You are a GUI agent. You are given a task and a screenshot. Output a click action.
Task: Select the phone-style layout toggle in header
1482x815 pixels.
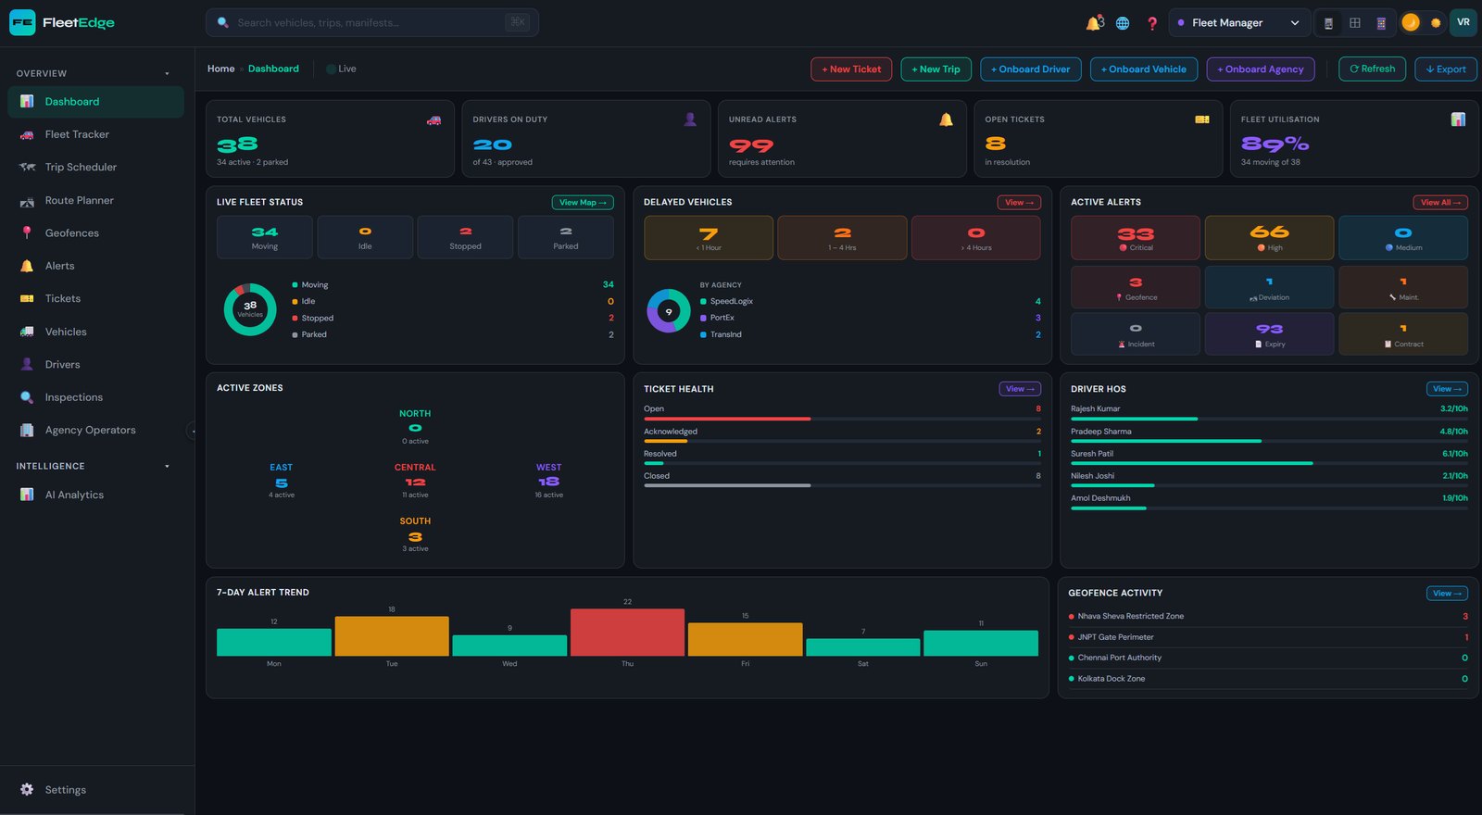1328,23
